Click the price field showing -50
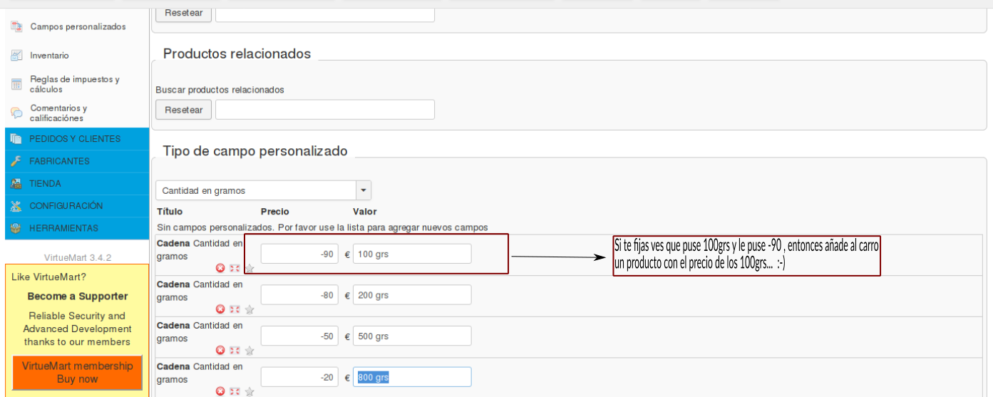 pyautogui.click(x=299, y=336)
